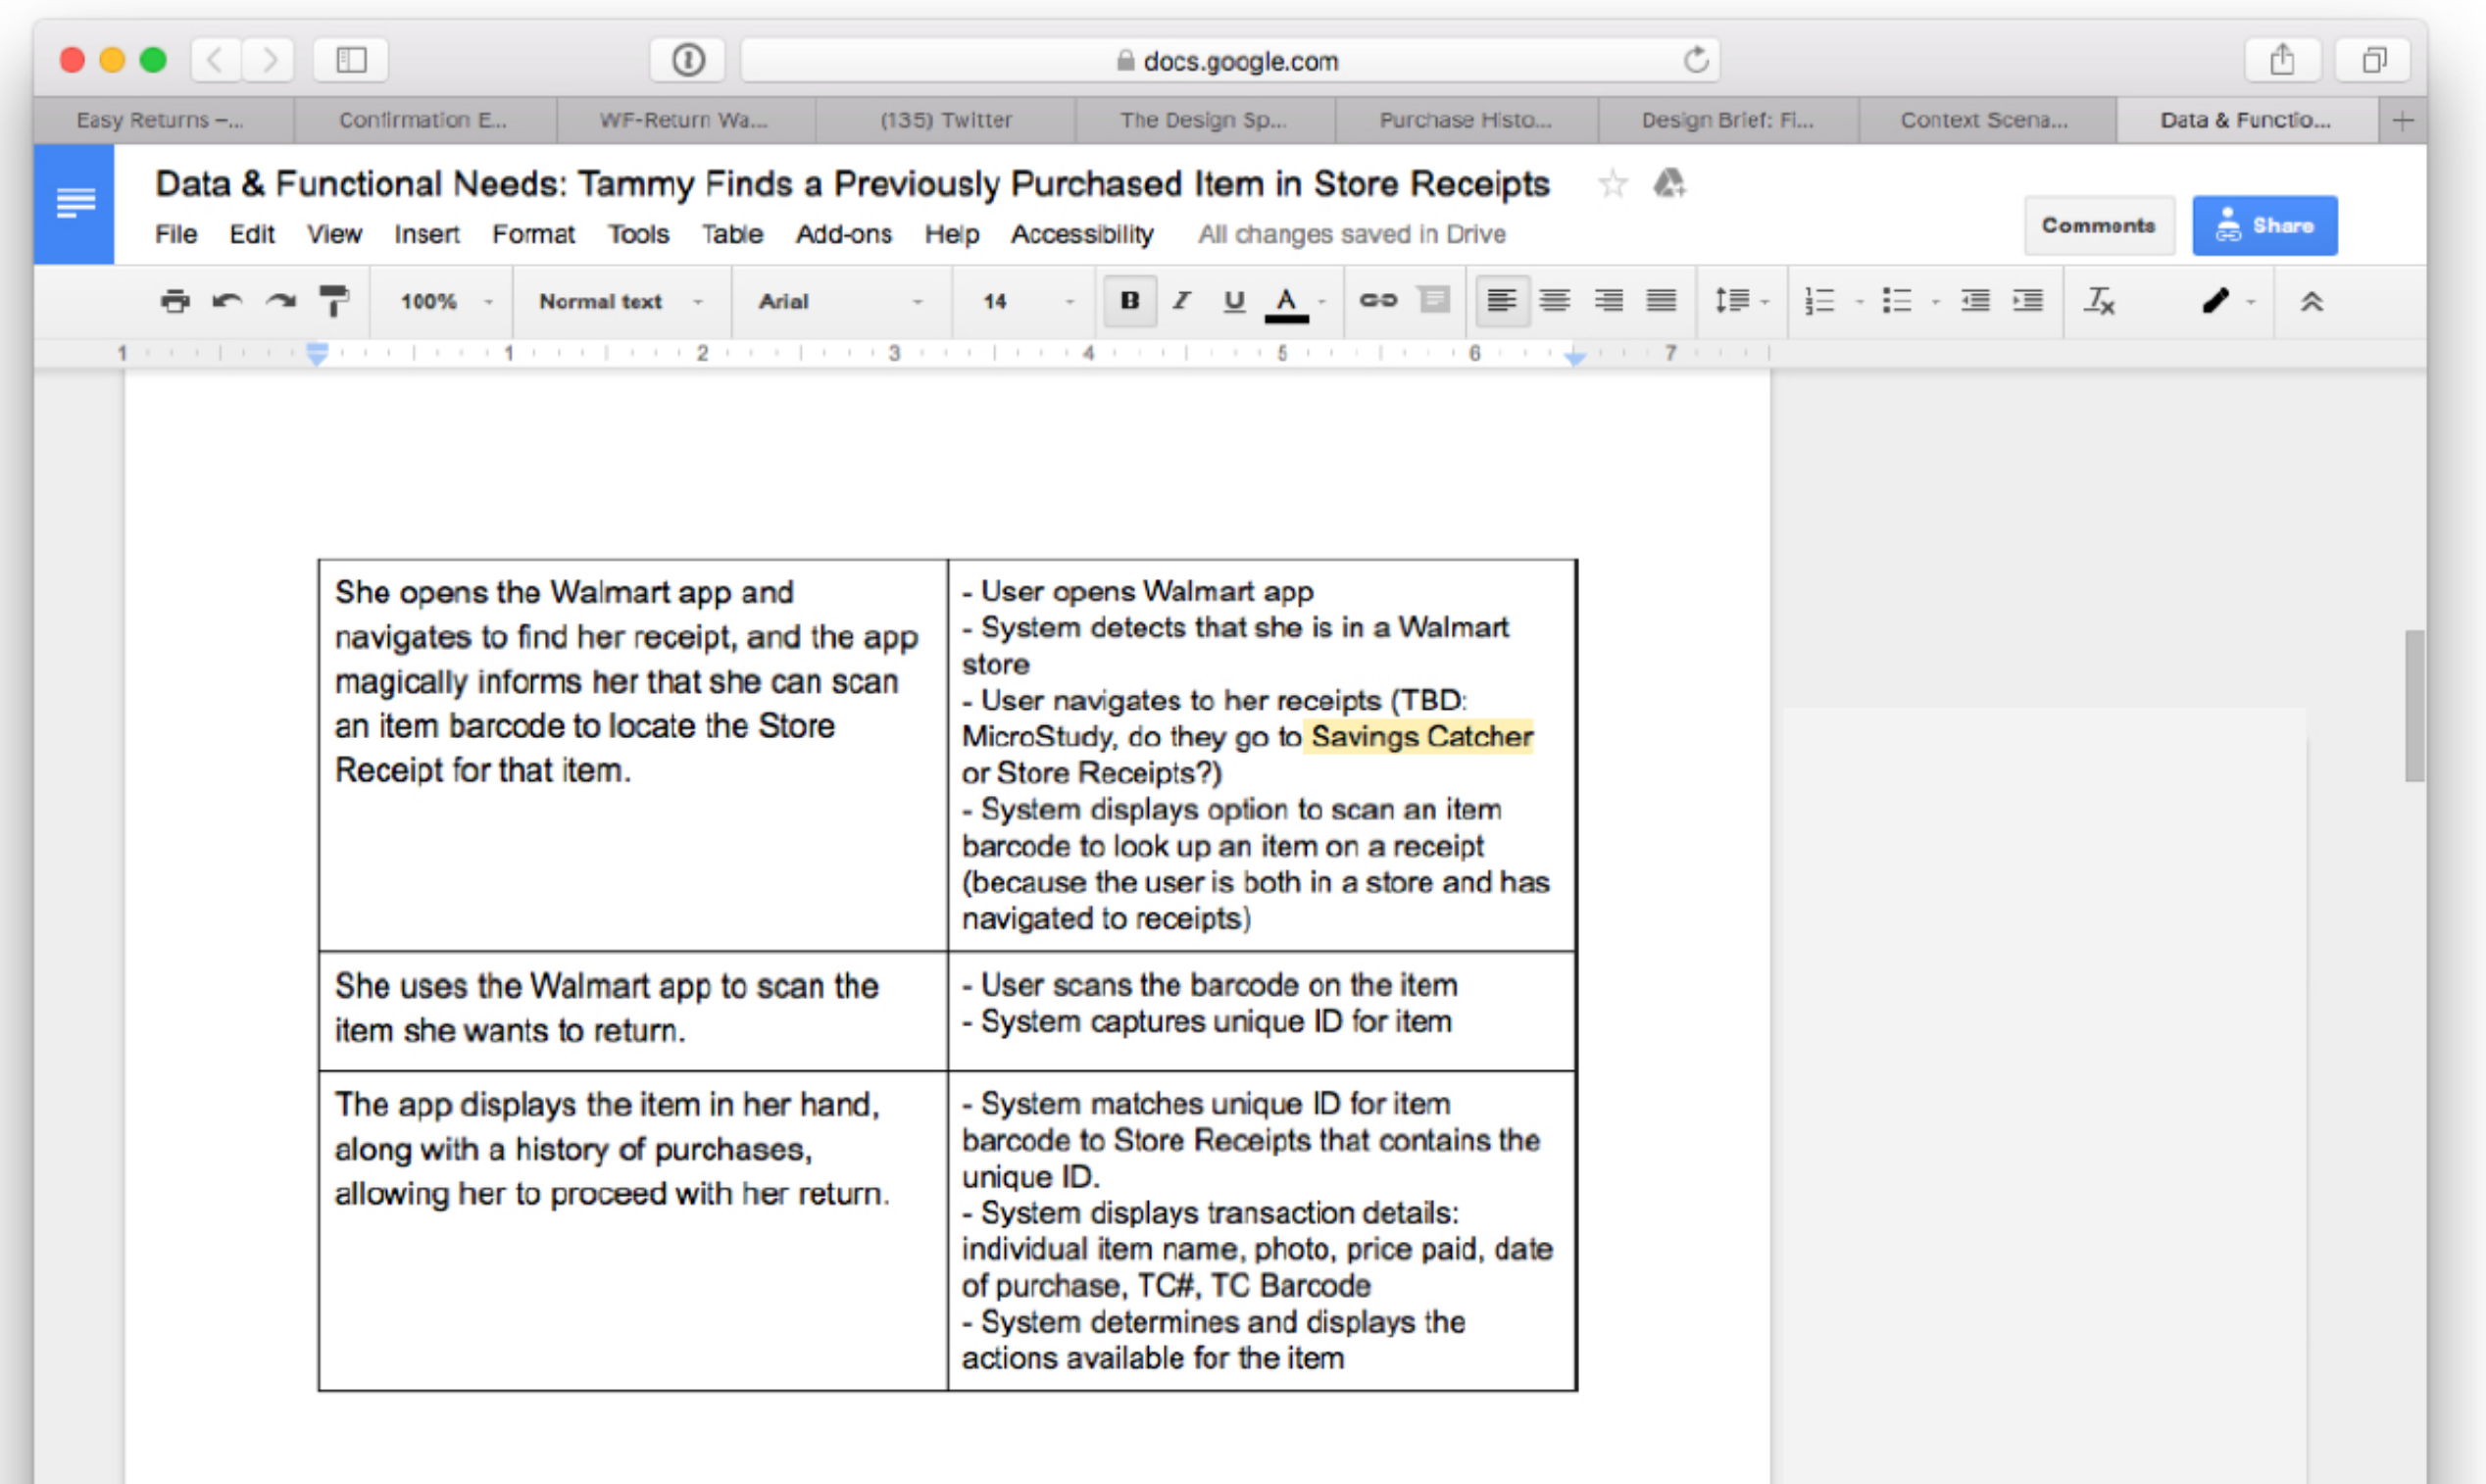Image resolution: width=2486 pixels, height=1484 pixels.
Task: Open the zoom 100% dropdown
Action: [445, 301]
